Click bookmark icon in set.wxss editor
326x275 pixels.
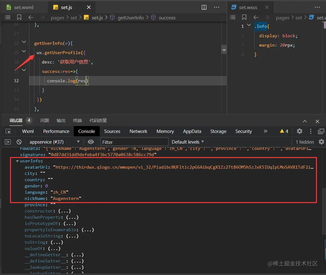tap(244, 17)
